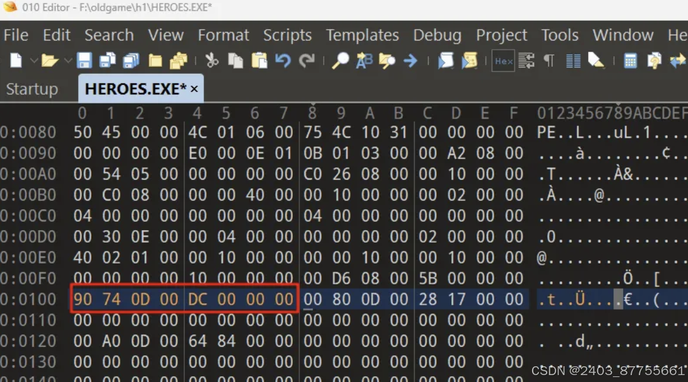Toggle the paragraph marks (¶) icon
688x382 pixels.
pos(549,61)
